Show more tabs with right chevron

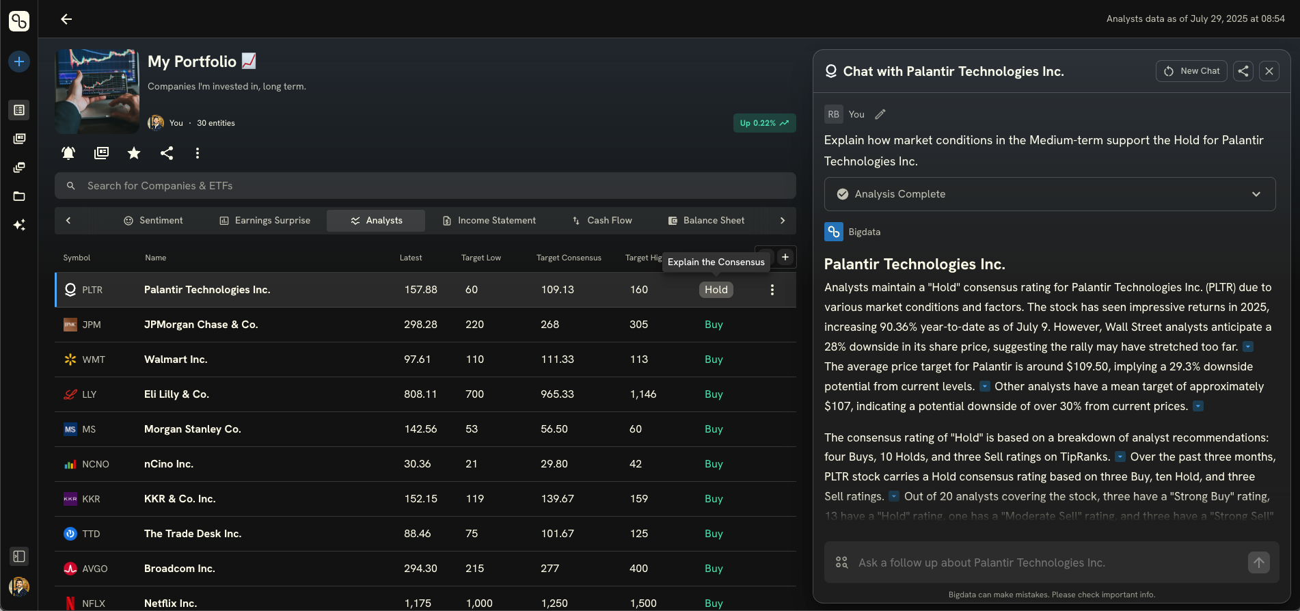[x=783, y=221]
